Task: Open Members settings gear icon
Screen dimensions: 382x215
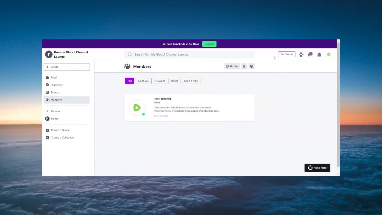Action: click(252, 66)
